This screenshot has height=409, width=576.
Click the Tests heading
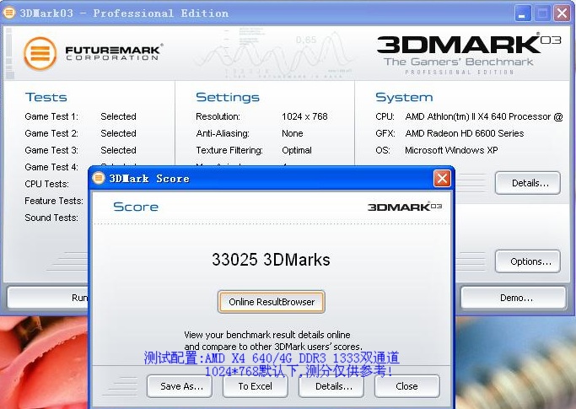pos(46,97)
